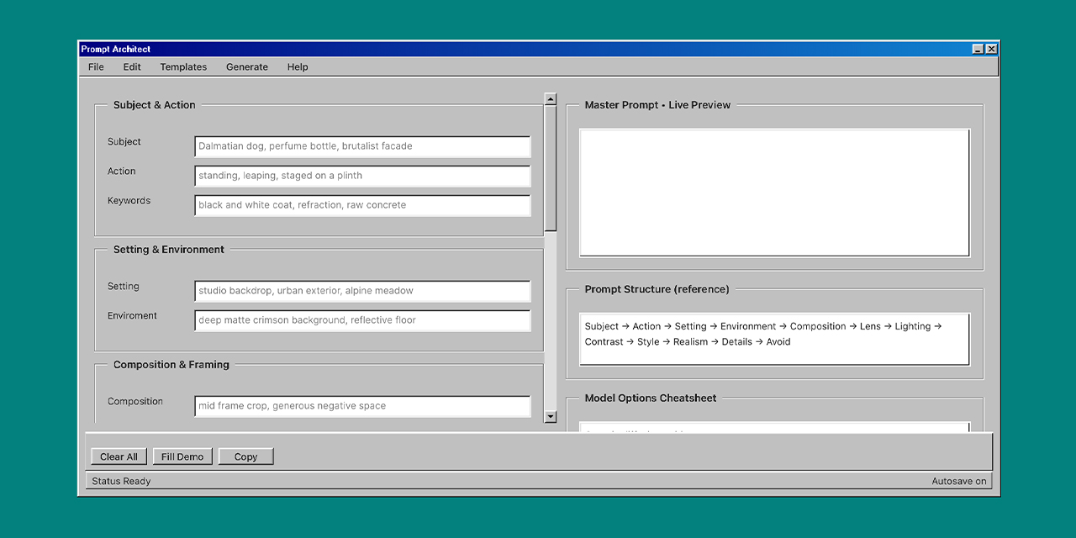Click inside the Master Prompt live preview box
Image resolution: width=1076 pixels, height=538 pixels.
(774, 193)
